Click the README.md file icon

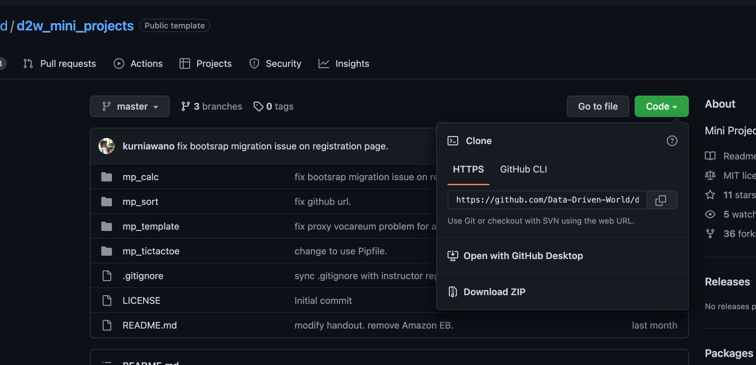tap(107, 325)
